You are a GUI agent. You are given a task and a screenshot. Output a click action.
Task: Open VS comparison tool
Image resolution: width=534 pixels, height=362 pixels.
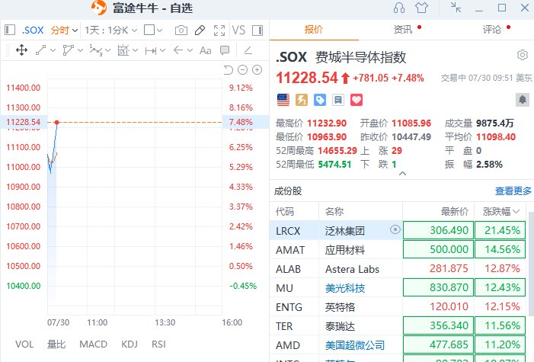tap(238, 30)
